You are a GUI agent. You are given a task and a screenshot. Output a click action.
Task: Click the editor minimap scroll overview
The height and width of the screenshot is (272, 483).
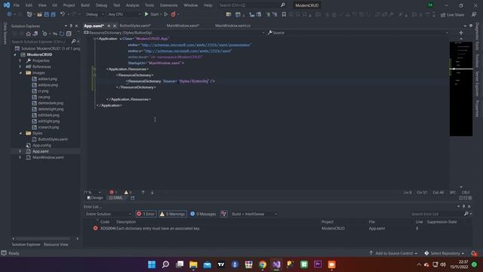click(x=461, y=89)
